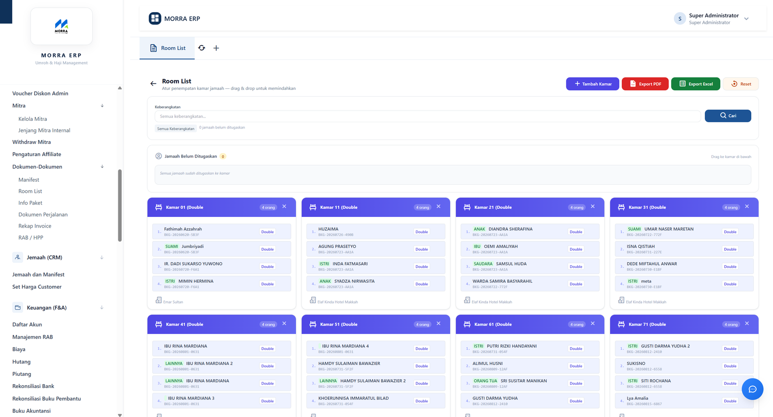
Task: Close the Kamar 61 room card
Action: (593, 324)
